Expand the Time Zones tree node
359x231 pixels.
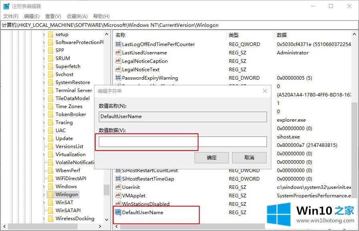coord(44,106)
